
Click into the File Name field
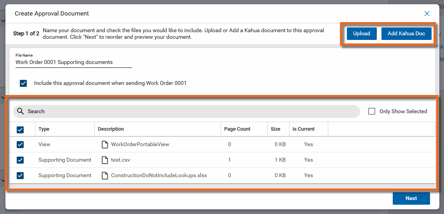tap(74, 62)
